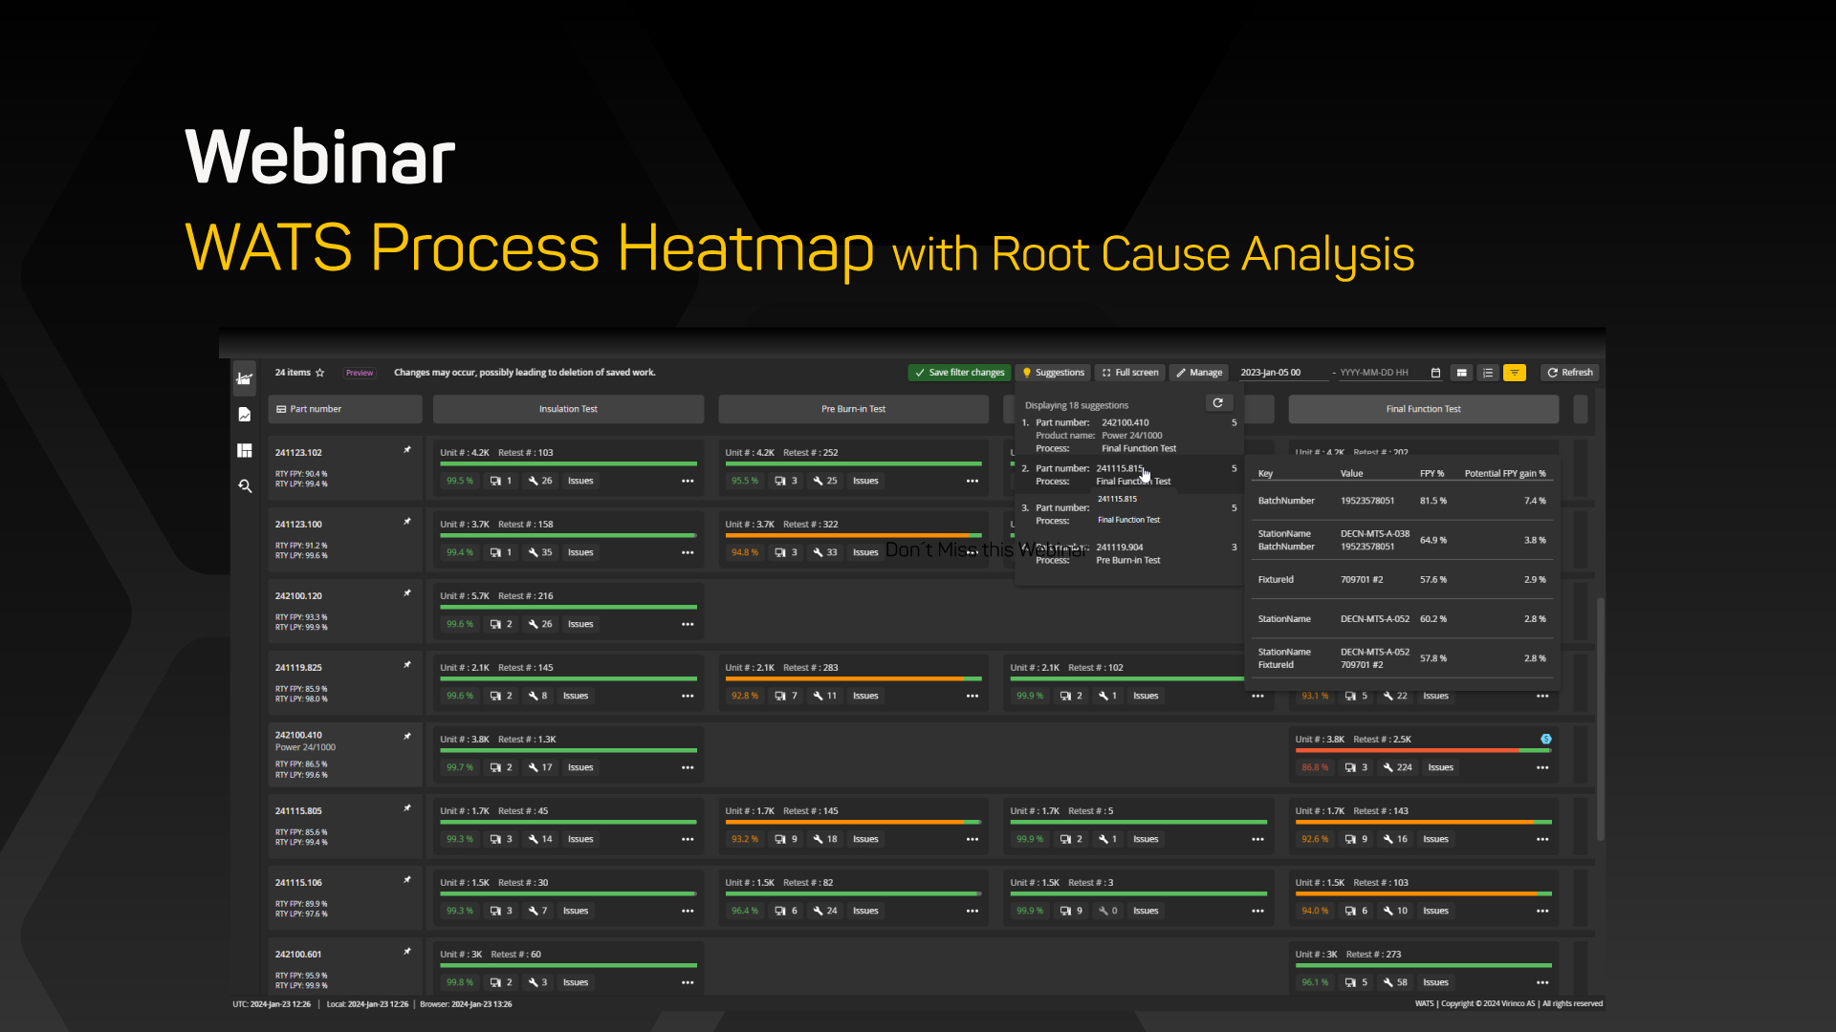Viewport: 1836px width, 1032px height.
Task: Star the 24 items filter as favorite
Action: pos(320,373)
